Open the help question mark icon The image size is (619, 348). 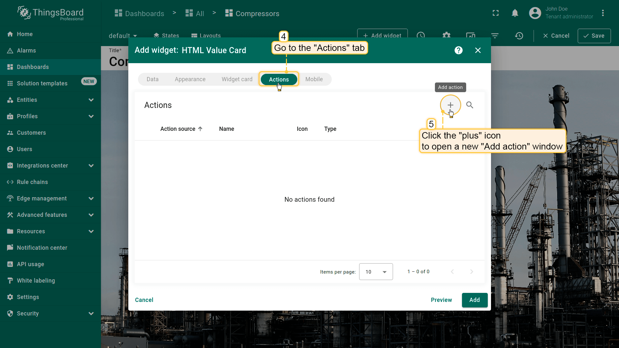[x=458, y=50]
